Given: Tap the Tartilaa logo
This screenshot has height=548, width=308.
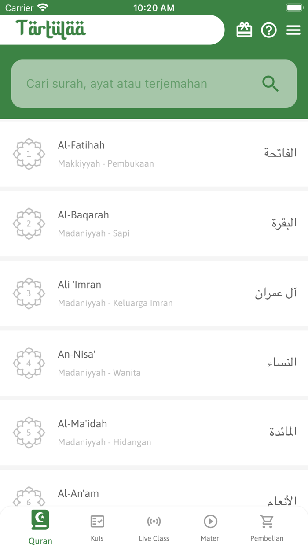Looking at the screenshot, I should click(51, 29).
